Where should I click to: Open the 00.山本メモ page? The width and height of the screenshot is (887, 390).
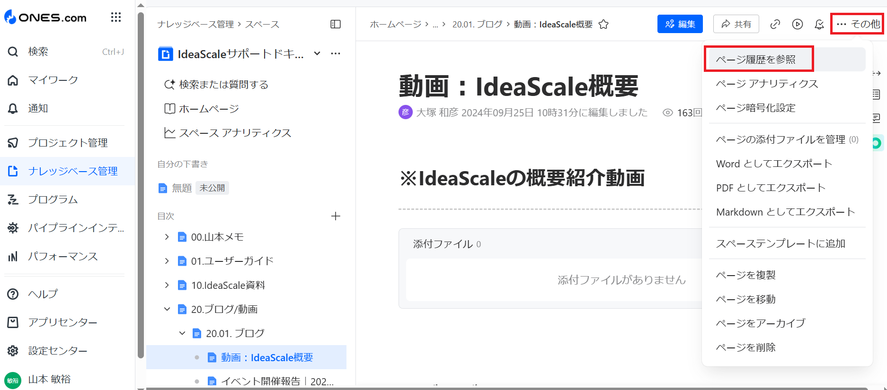point(217,237)
